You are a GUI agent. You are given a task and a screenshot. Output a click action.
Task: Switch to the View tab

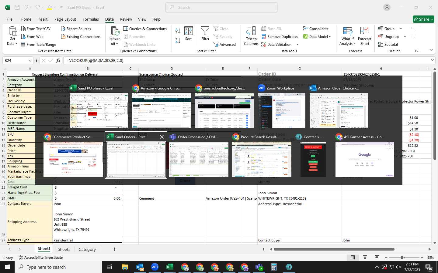[142, 19]
